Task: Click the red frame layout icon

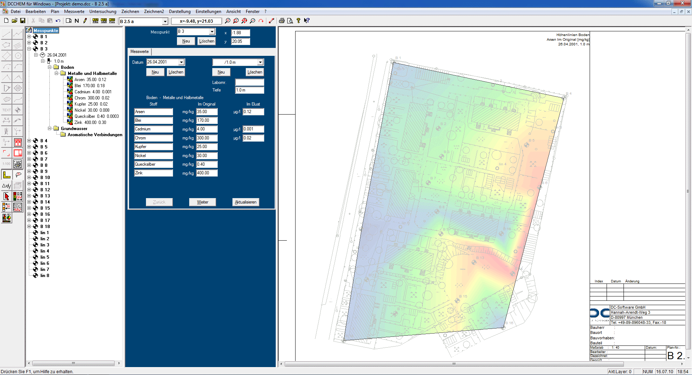Action: click(18, 153)
